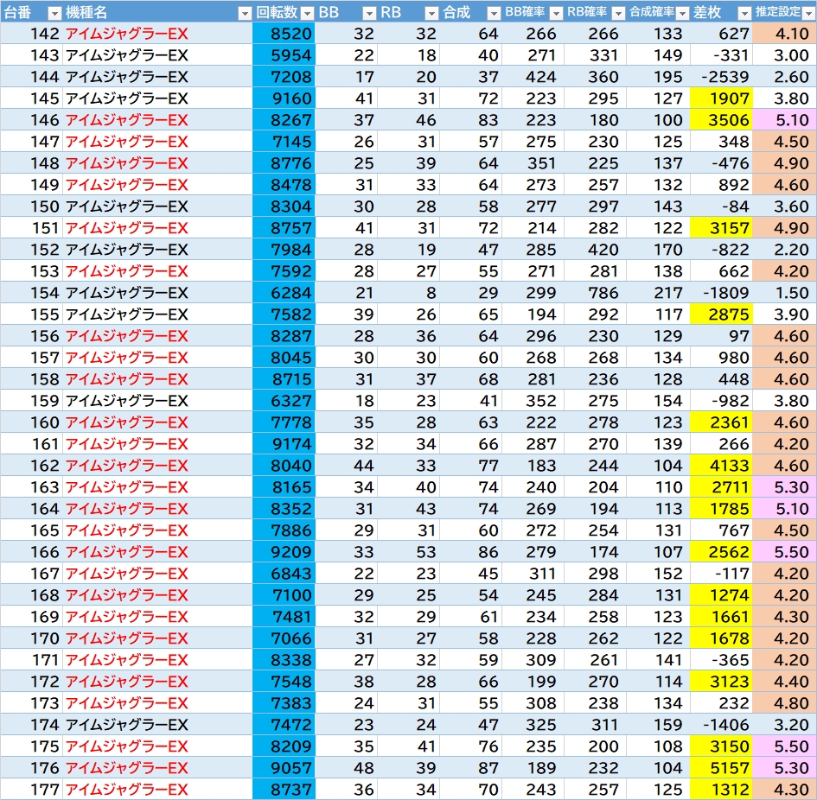This screenshot has width=817, height=800.
Task: Select rotation count cell 9174
Action: pos(284,444)
